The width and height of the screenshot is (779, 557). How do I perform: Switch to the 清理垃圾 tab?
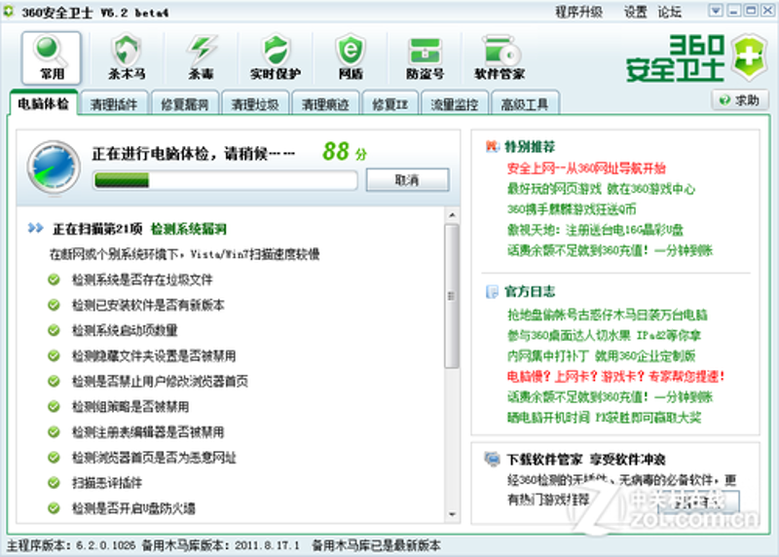pos(255,104)
